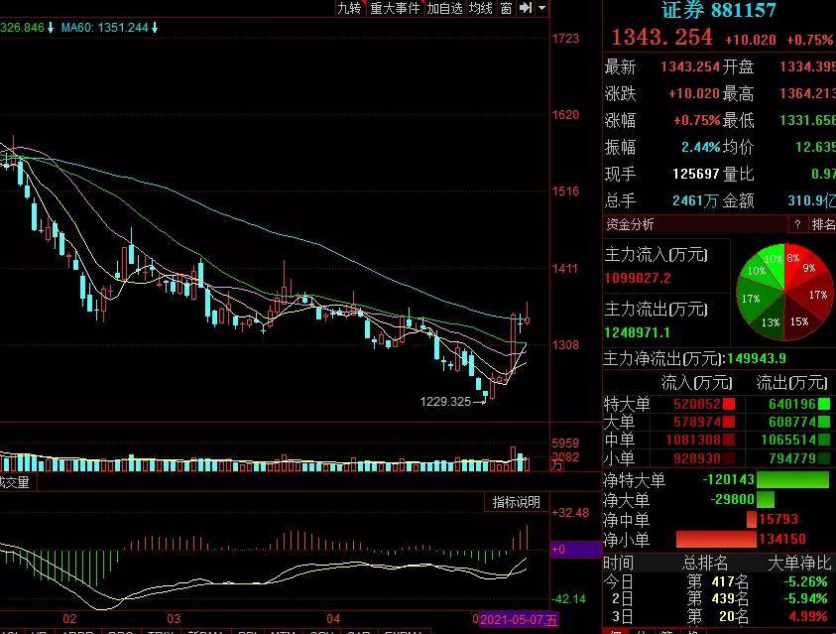This screenshot has height=634, width=836.
Task: Open the 指标说明 indicator explanation
Action: (516, 502)
